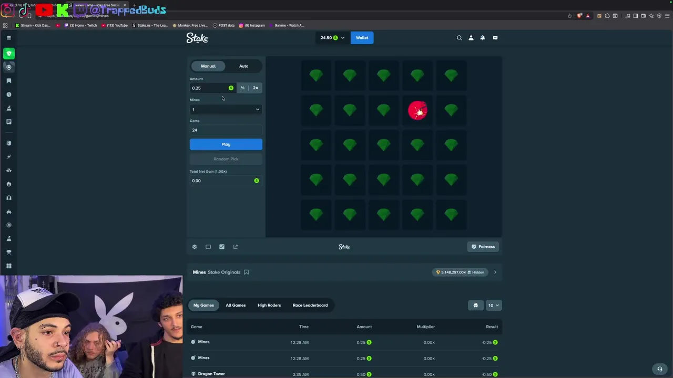Click the ghost mode icon near row count
Viewport: 673px width, 378px height.
click(476, 306)
